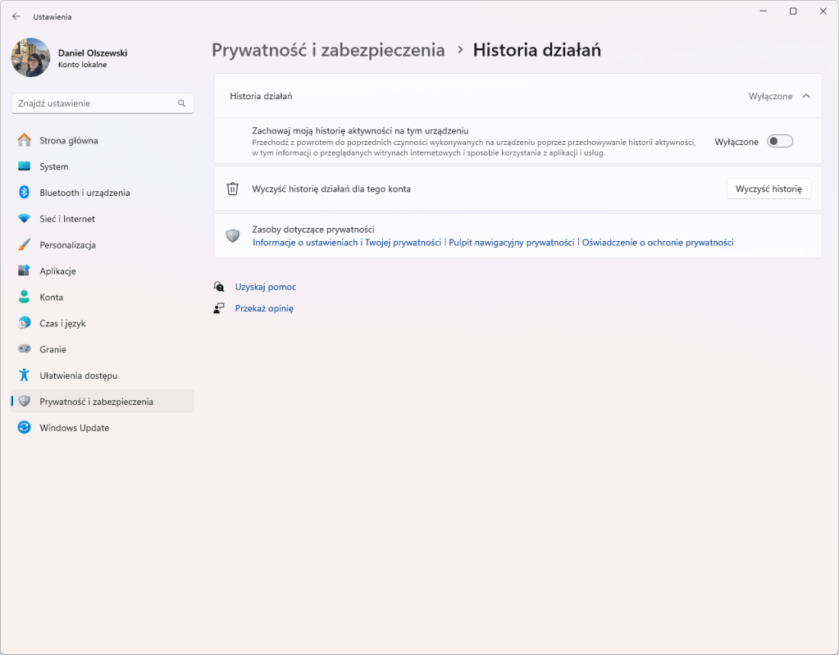839x655 pixels.
Task: Select Strona główna in the sidebar
Action: click(25, 140)
